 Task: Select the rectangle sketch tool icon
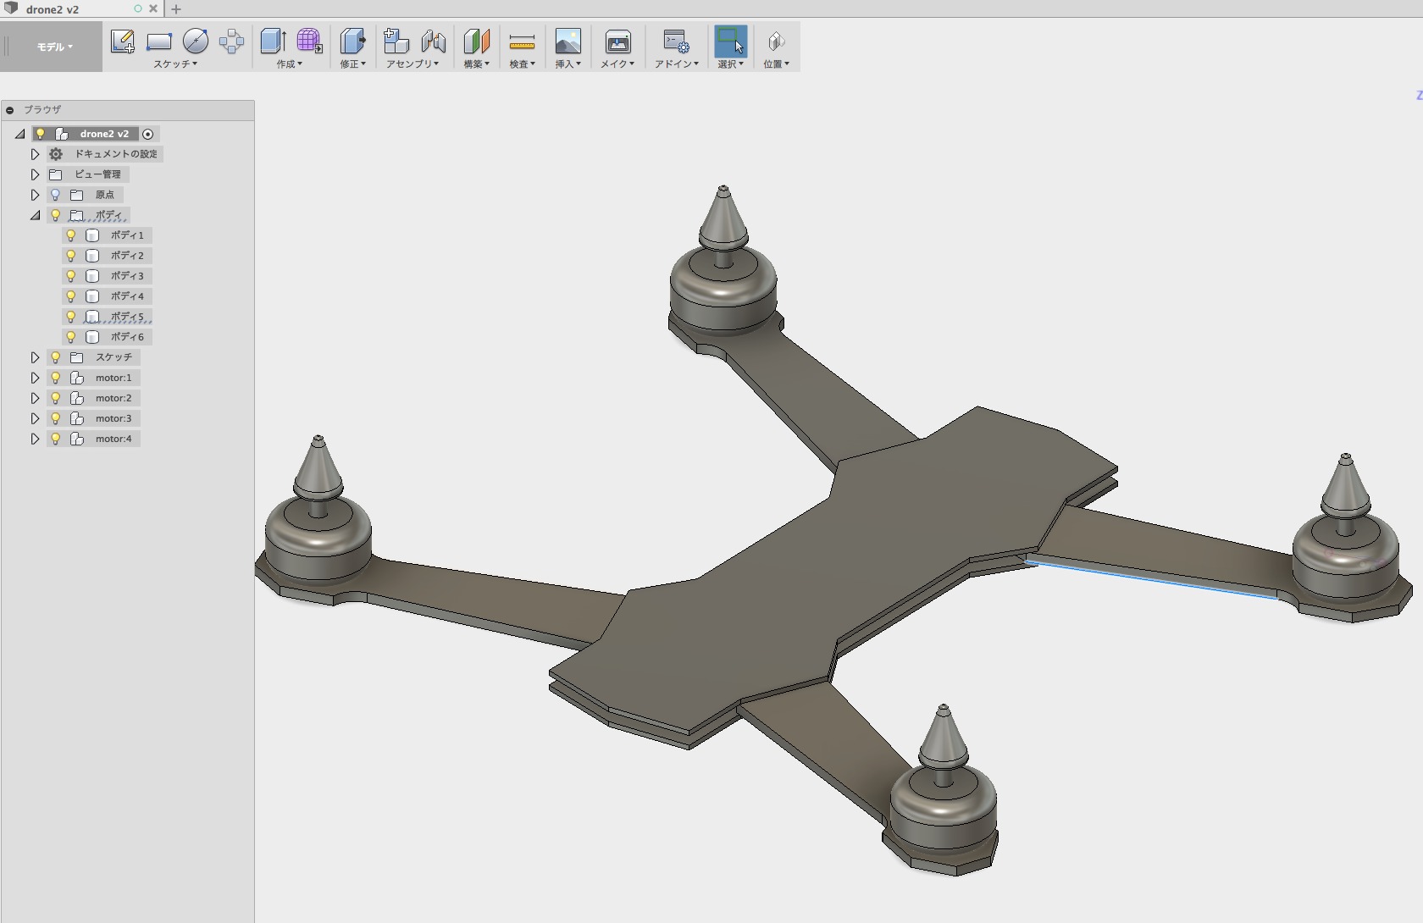tap(159, 41)
